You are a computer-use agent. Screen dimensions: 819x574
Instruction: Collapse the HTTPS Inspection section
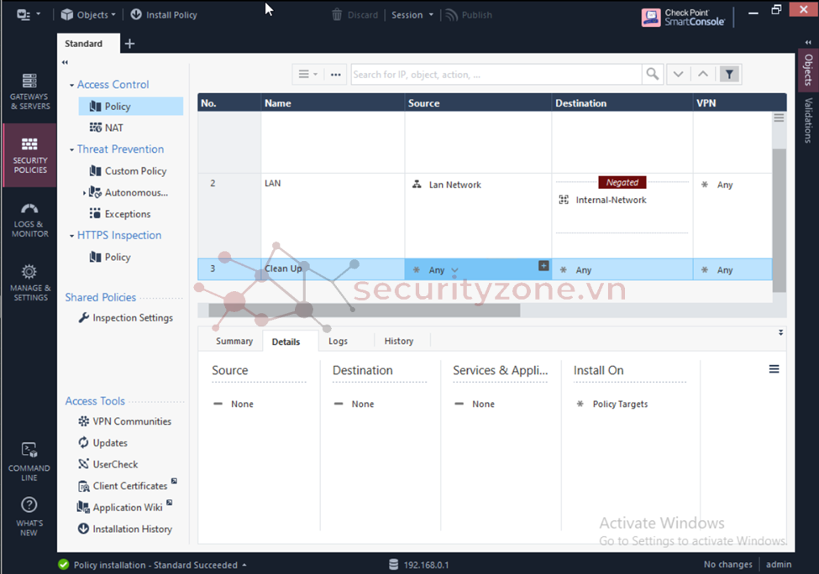71,236
